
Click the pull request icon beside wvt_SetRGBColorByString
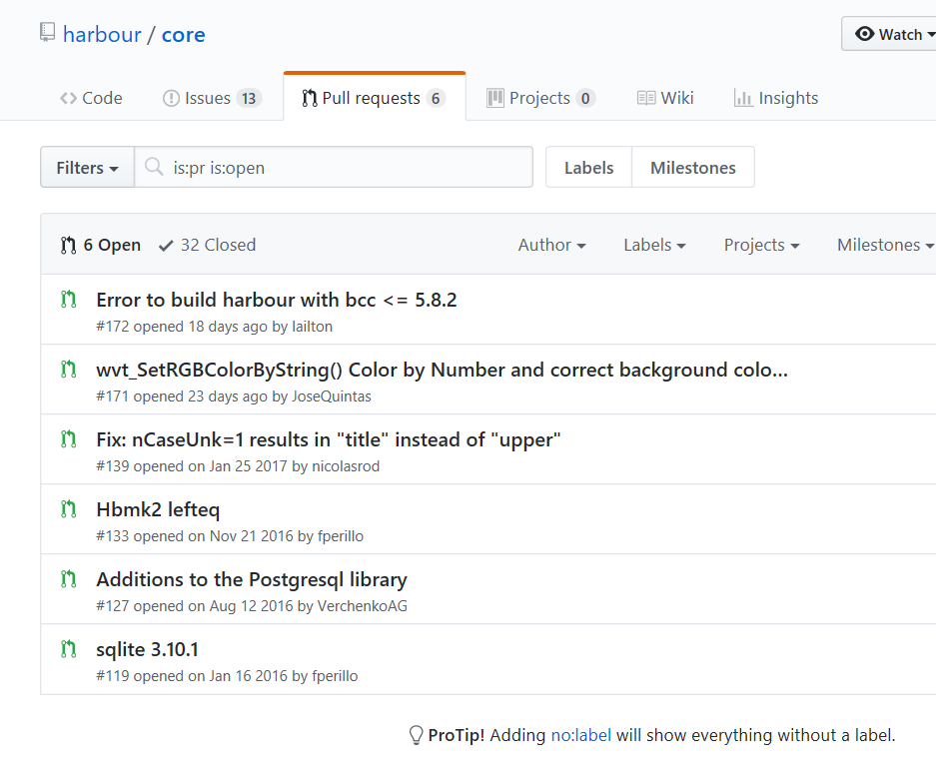click(x=68, y=370)
